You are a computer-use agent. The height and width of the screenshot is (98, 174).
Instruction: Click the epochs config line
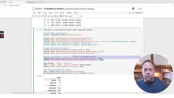pyautogui.click(x=67, y=40)
